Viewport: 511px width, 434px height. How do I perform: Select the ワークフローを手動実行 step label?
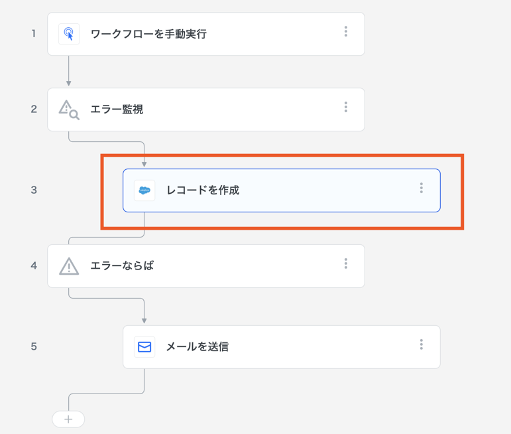point(148,34)
